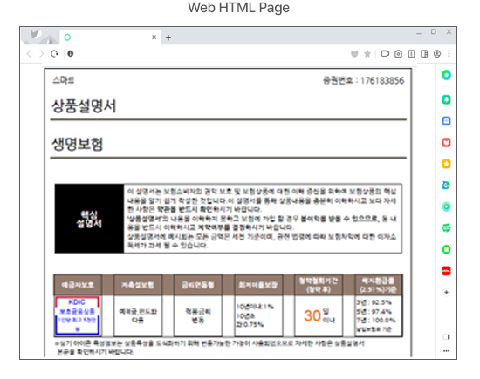Reload the page with refresh button
Screen dimensions: 480x379
coord(54,54)
